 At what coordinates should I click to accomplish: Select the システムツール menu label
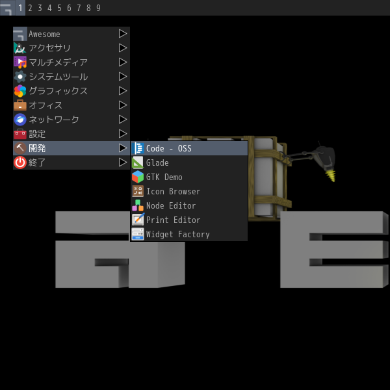(58, 77)
